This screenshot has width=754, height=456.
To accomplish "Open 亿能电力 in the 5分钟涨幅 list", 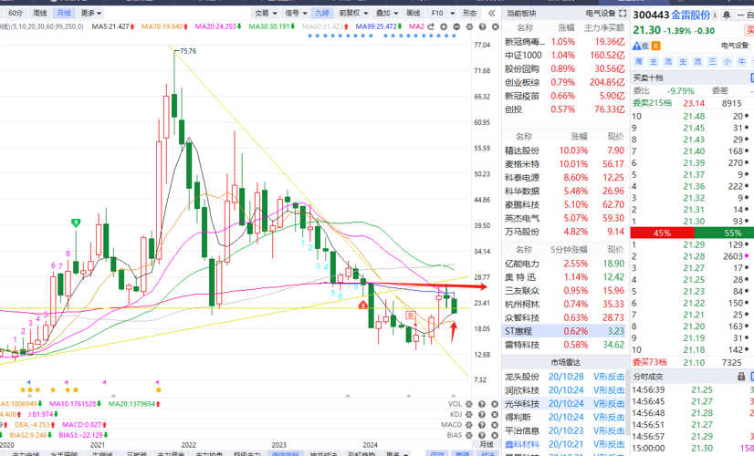I will [565, 264].
